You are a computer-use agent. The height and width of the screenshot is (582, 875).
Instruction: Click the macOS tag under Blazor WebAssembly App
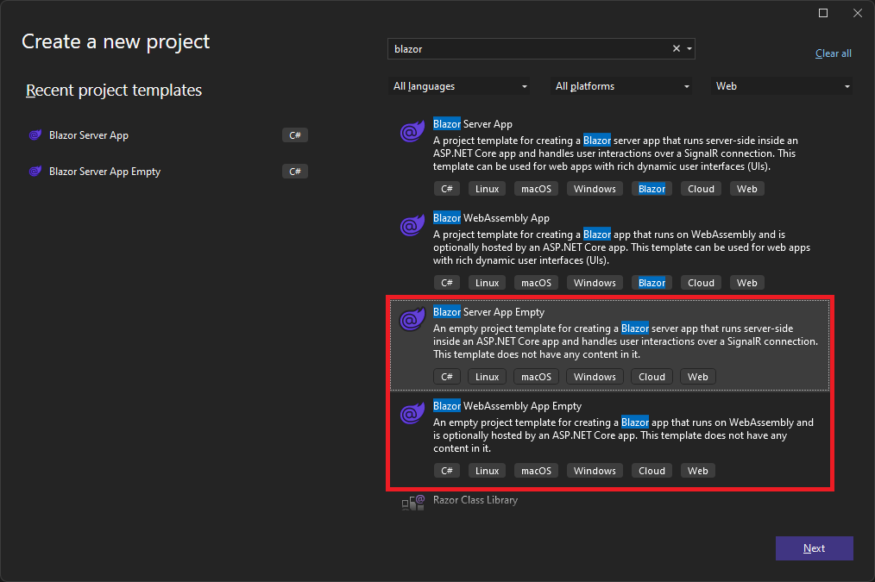pos(536,283)
